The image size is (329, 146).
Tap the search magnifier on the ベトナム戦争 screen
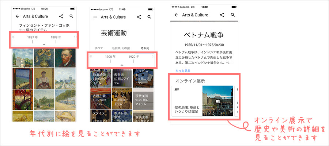pyautogui.click(x=232, y=15)
